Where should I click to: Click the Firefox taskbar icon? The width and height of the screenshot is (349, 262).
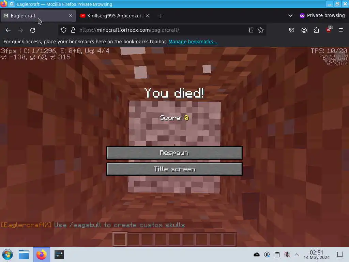pos(42,254)
